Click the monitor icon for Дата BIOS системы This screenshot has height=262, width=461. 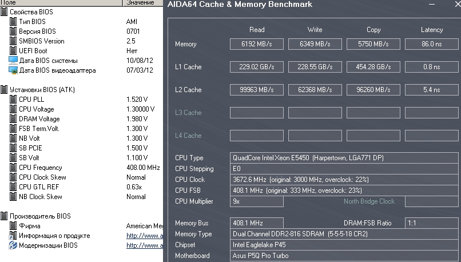point(13,60)
